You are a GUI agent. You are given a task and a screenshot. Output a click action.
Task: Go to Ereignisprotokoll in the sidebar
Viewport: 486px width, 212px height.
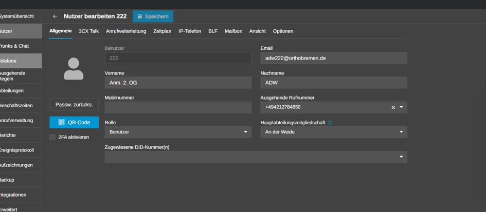(x=21, y=150)
